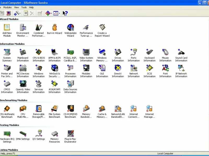209x156 pixels.
Task: Select Removable Storage/Flash benchmark
Action: tap(39, 112)
